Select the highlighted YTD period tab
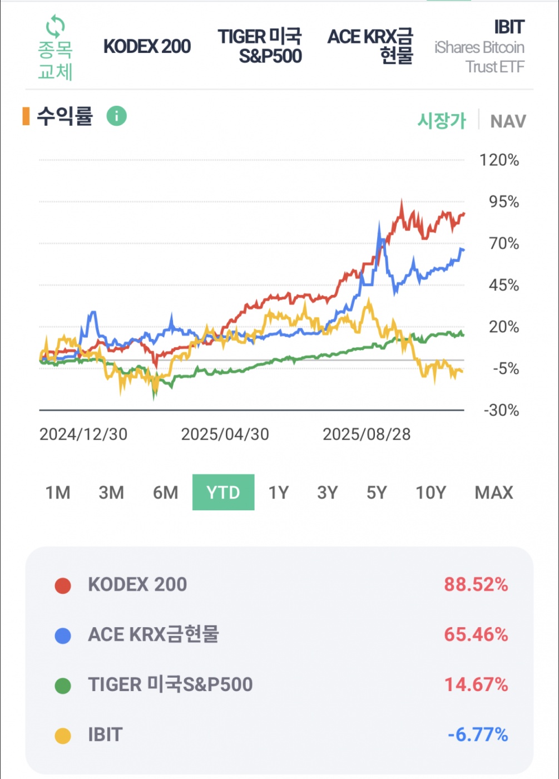Image resolution: width=559 pixels, height=779 pixels. pos(223,492)
